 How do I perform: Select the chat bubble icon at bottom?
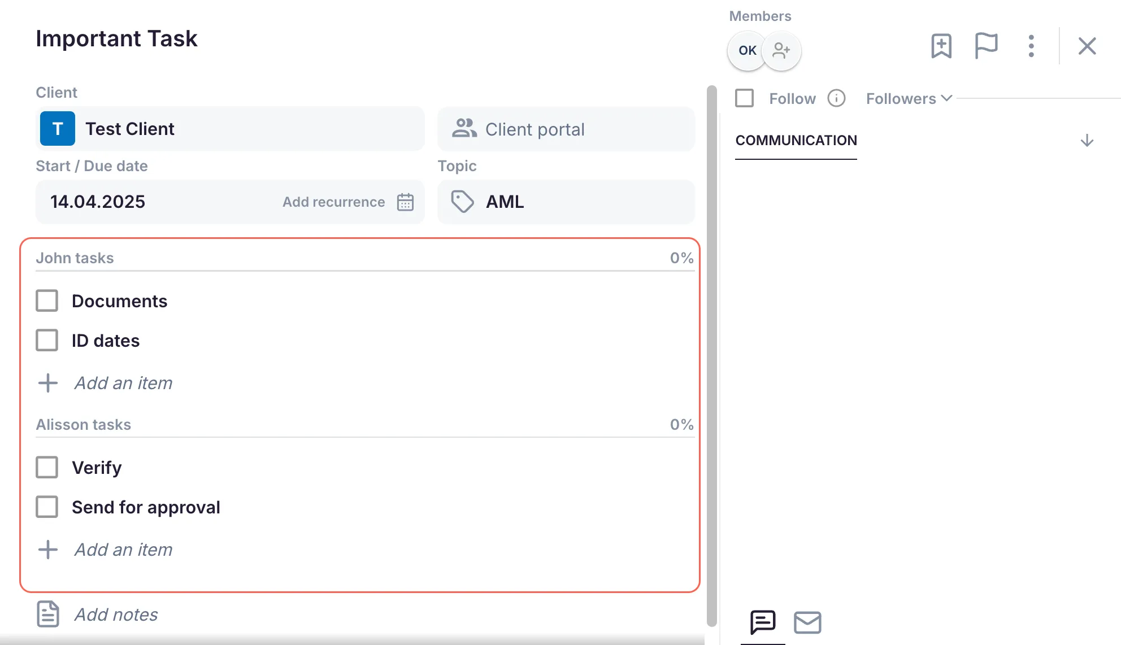point(763,622)
